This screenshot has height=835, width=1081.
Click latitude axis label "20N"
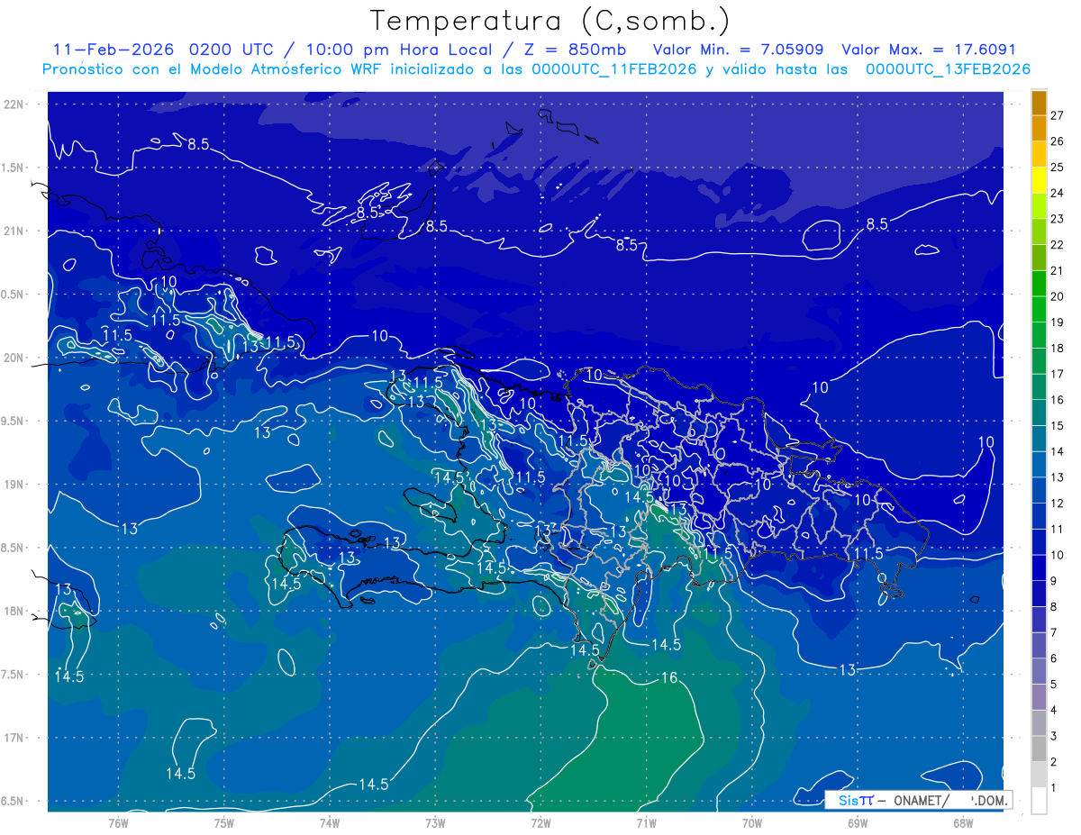coord(14,358)
